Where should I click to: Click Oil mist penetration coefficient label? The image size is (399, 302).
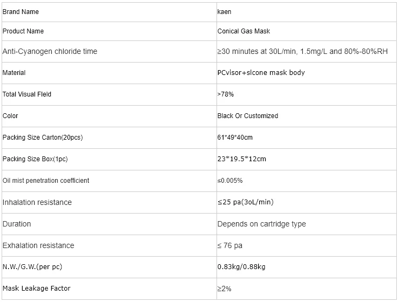pos(46,181)
